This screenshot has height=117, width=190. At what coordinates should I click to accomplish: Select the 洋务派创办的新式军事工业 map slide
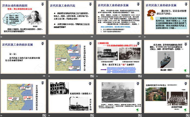click(71, 57)
